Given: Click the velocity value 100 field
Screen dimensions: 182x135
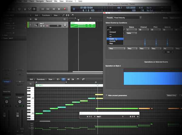Looking at the screenshot, I should click(x=168, y=52).
